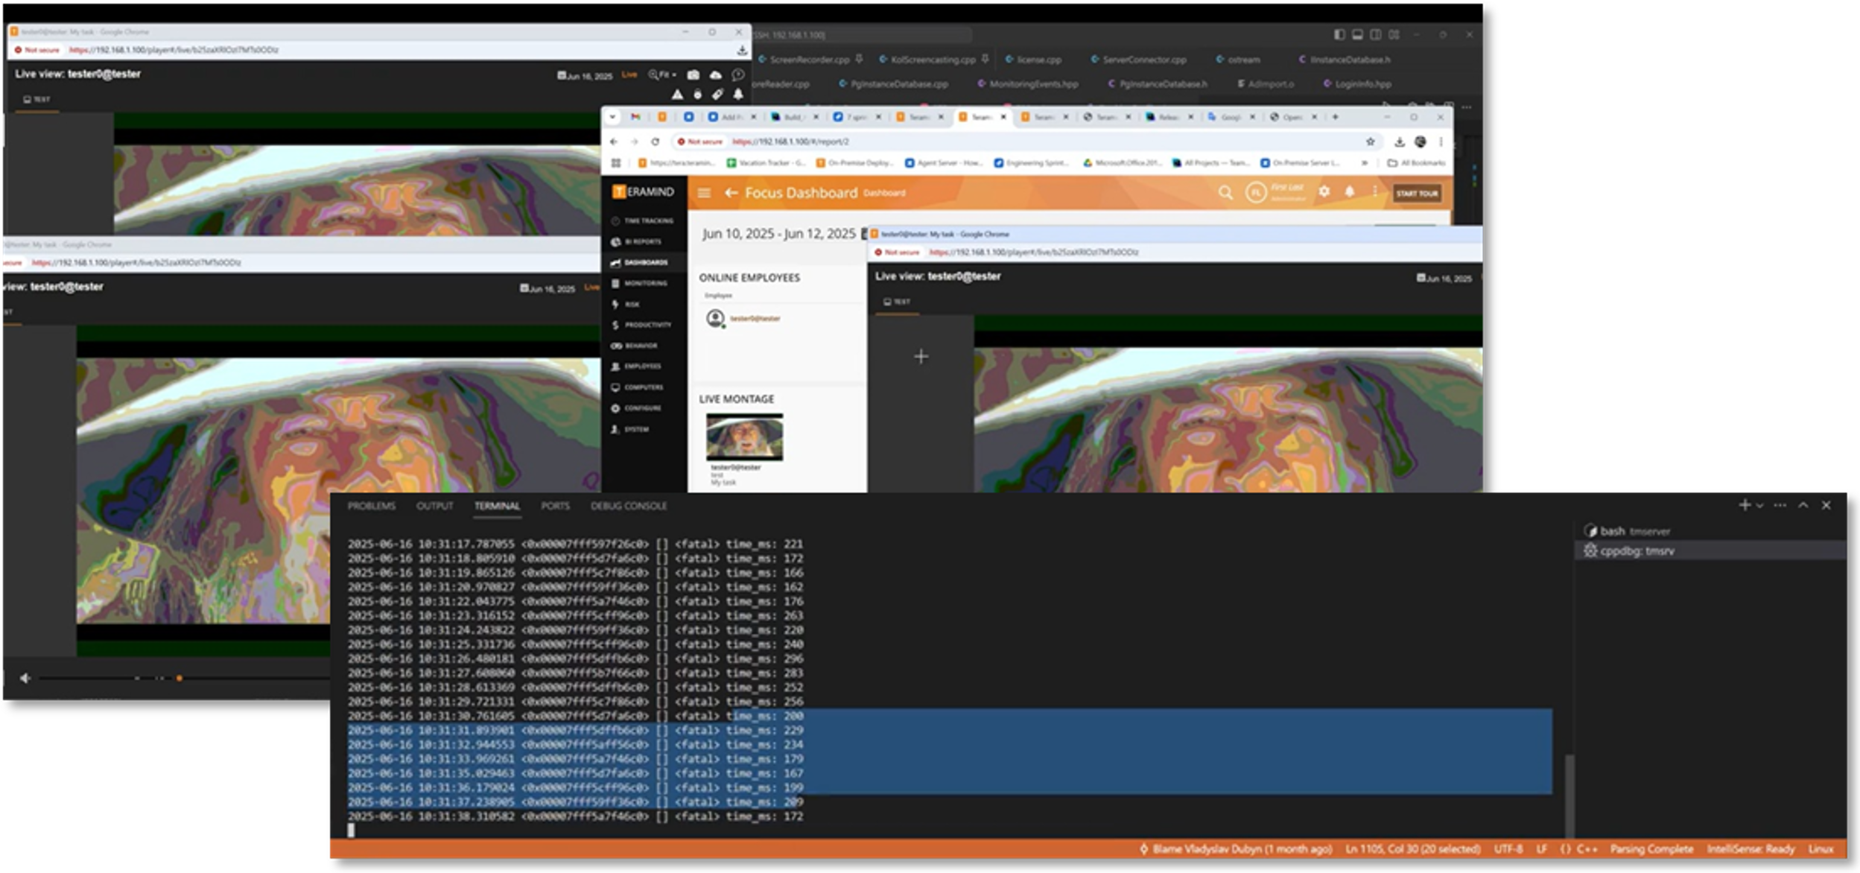
Task: Click the cloud download icon in the top-left Live view
Action: click(715, 74)
